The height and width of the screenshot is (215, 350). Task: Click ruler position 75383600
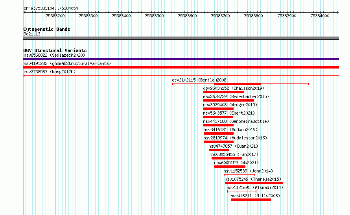[x=187, y=16]
